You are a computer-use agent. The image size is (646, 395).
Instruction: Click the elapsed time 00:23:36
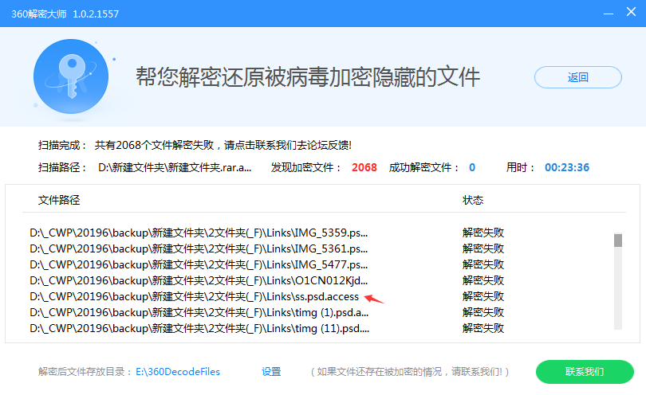(x=567, y=167)
